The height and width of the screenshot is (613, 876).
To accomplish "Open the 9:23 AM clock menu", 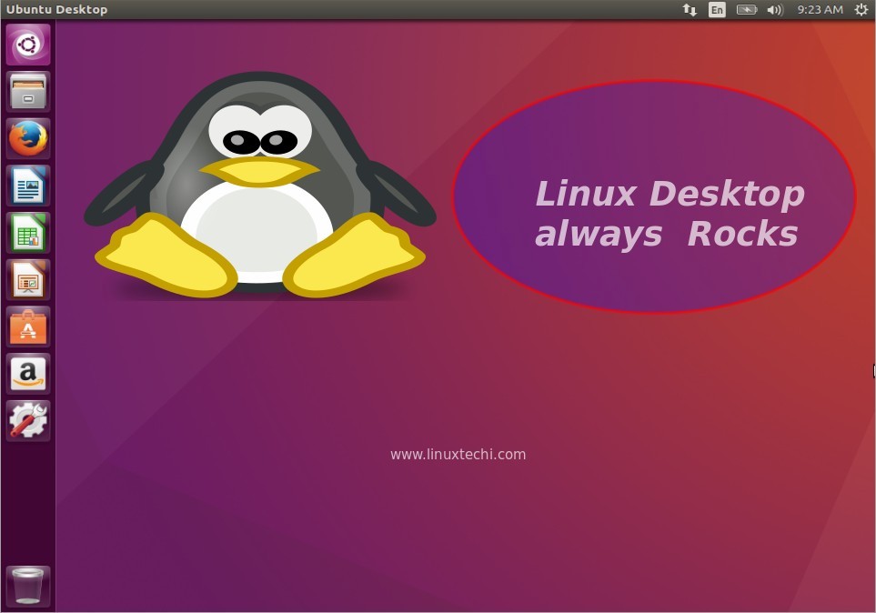I will click(x=820, y=9).
